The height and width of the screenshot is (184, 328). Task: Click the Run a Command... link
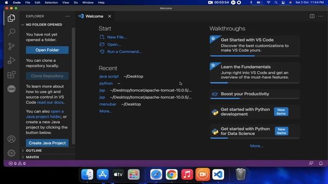click(x=125, y=52)
